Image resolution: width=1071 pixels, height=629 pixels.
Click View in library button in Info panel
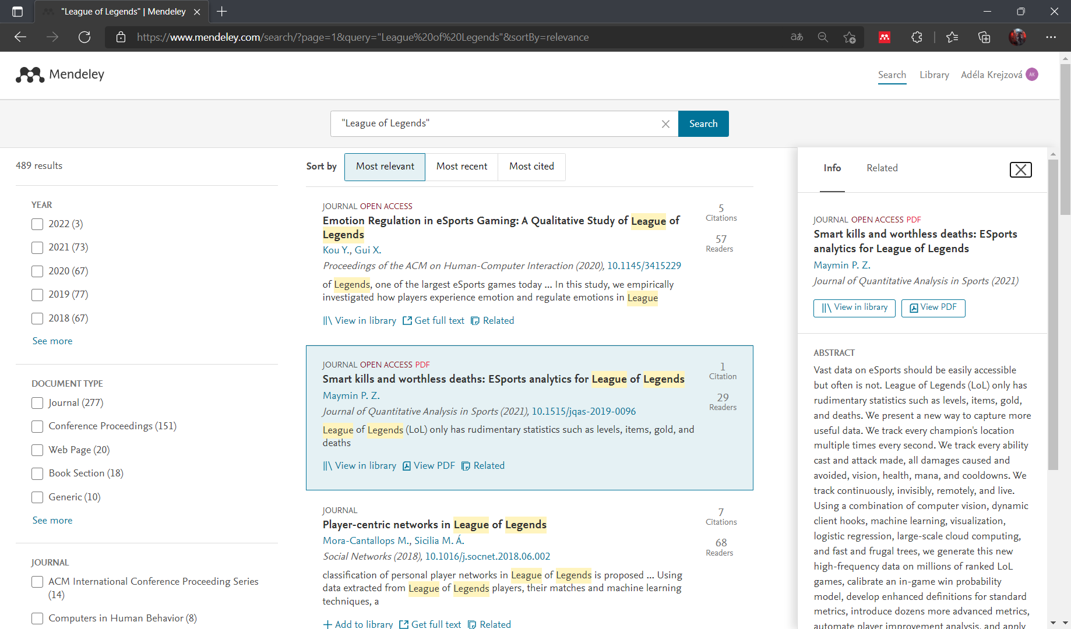[854, 308]
